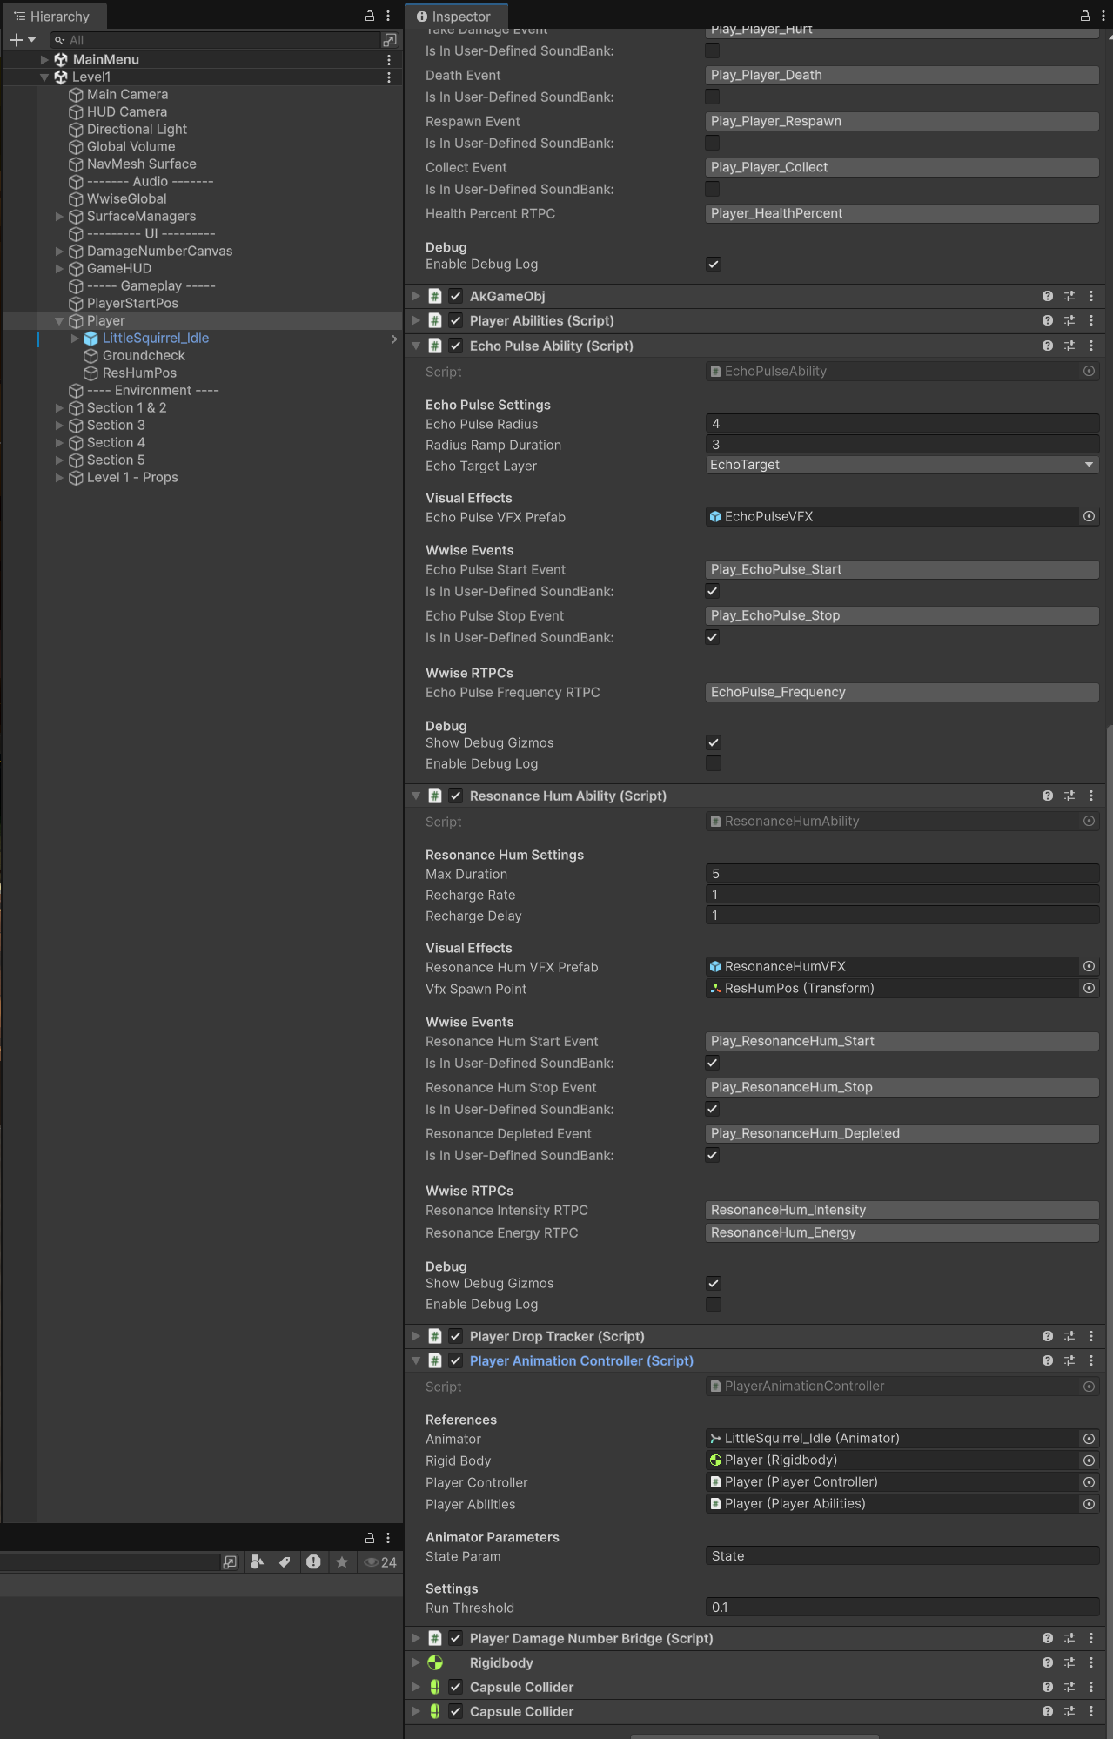The image size is (1113, 1739).
Task: Click the plus create-object button in Hierarchy
Action: (x=16, y=40)
